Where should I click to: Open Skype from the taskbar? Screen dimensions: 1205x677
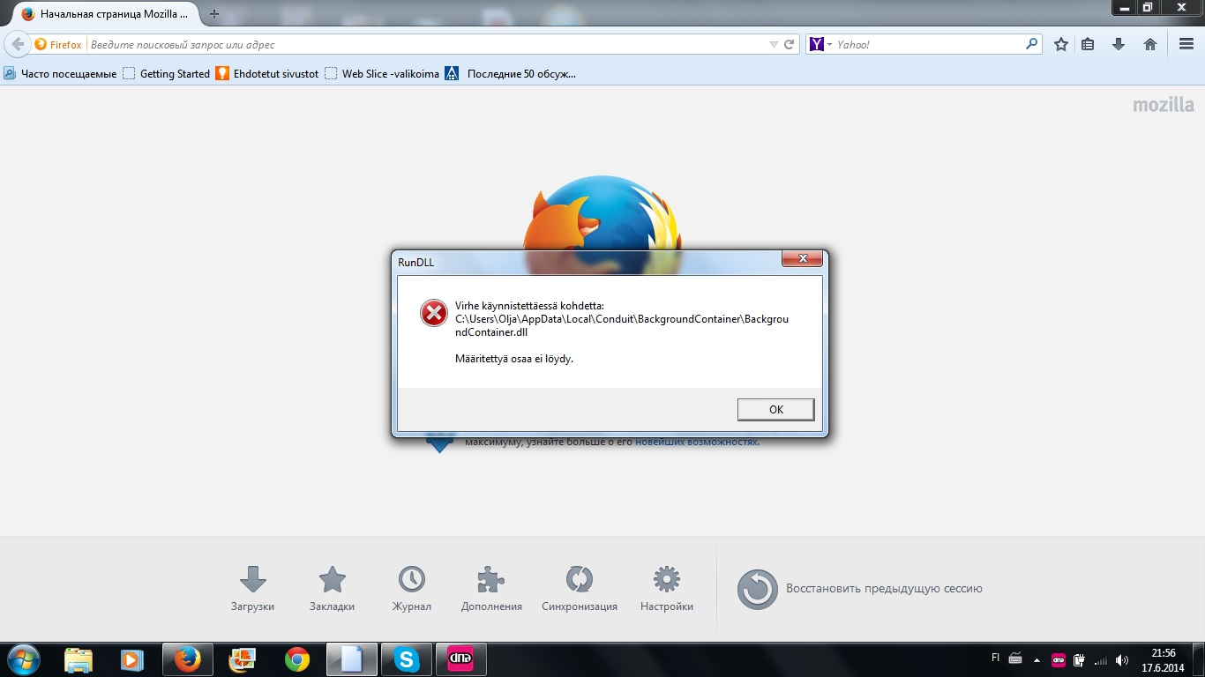pyautogui.click(x=406, y=659)
